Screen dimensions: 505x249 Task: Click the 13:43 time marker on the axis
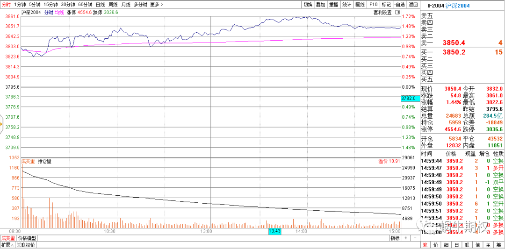coord(275,231)
